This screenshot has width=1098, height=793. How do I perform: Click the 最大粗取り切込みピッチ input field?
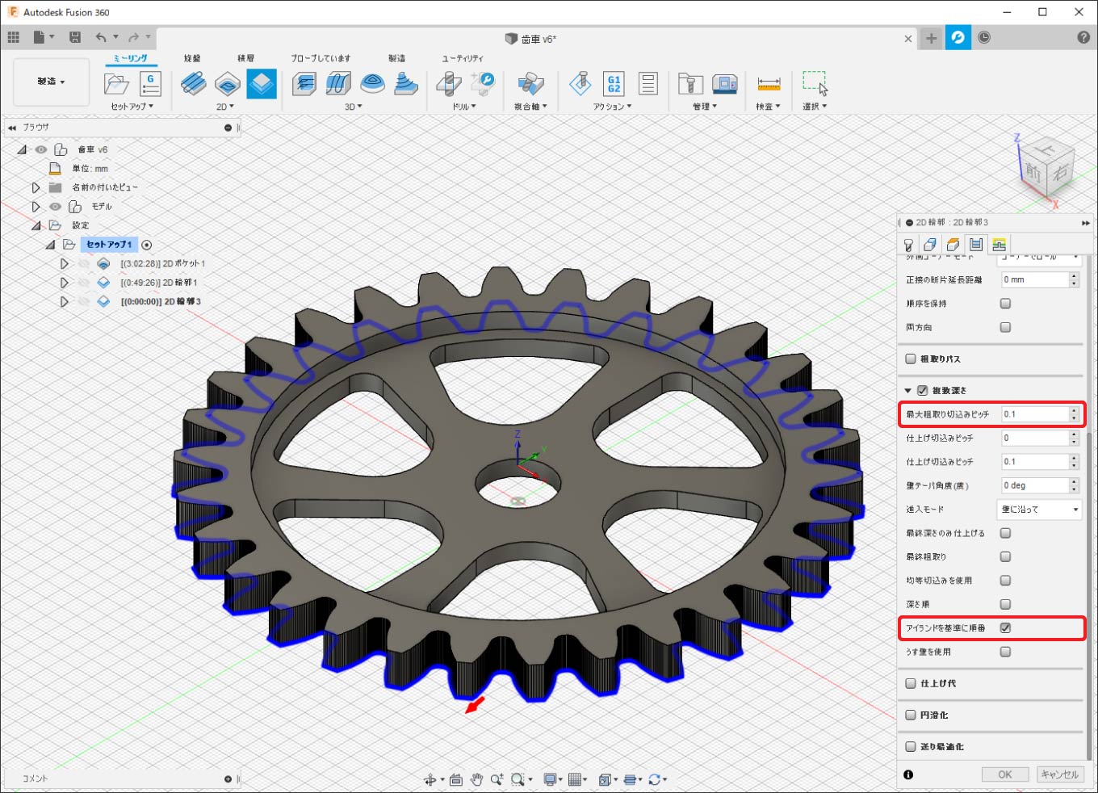coord(1034,414)
